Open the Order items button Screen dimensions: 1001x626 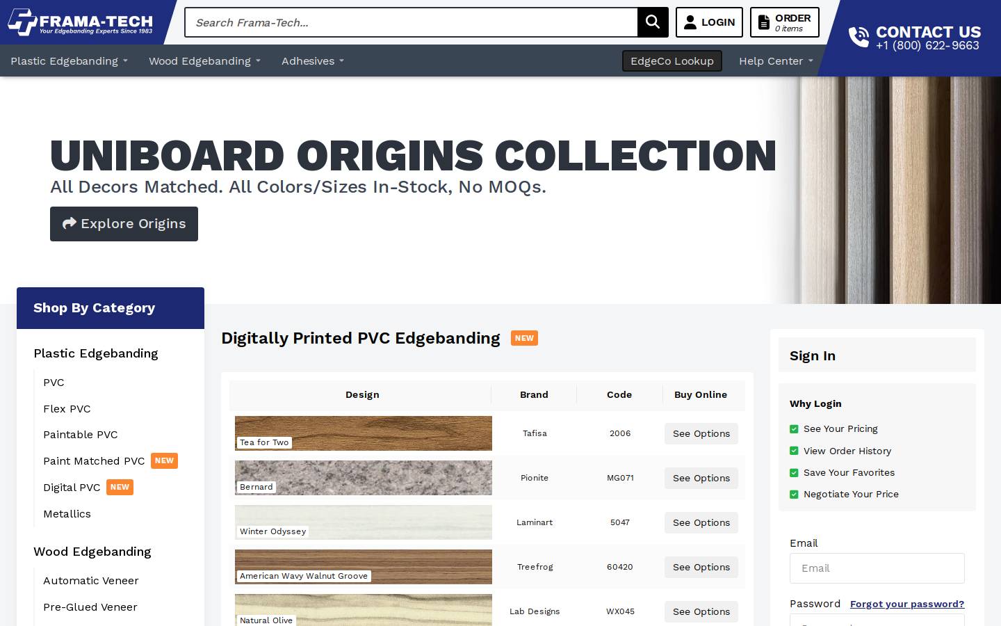tap(784, 22)
